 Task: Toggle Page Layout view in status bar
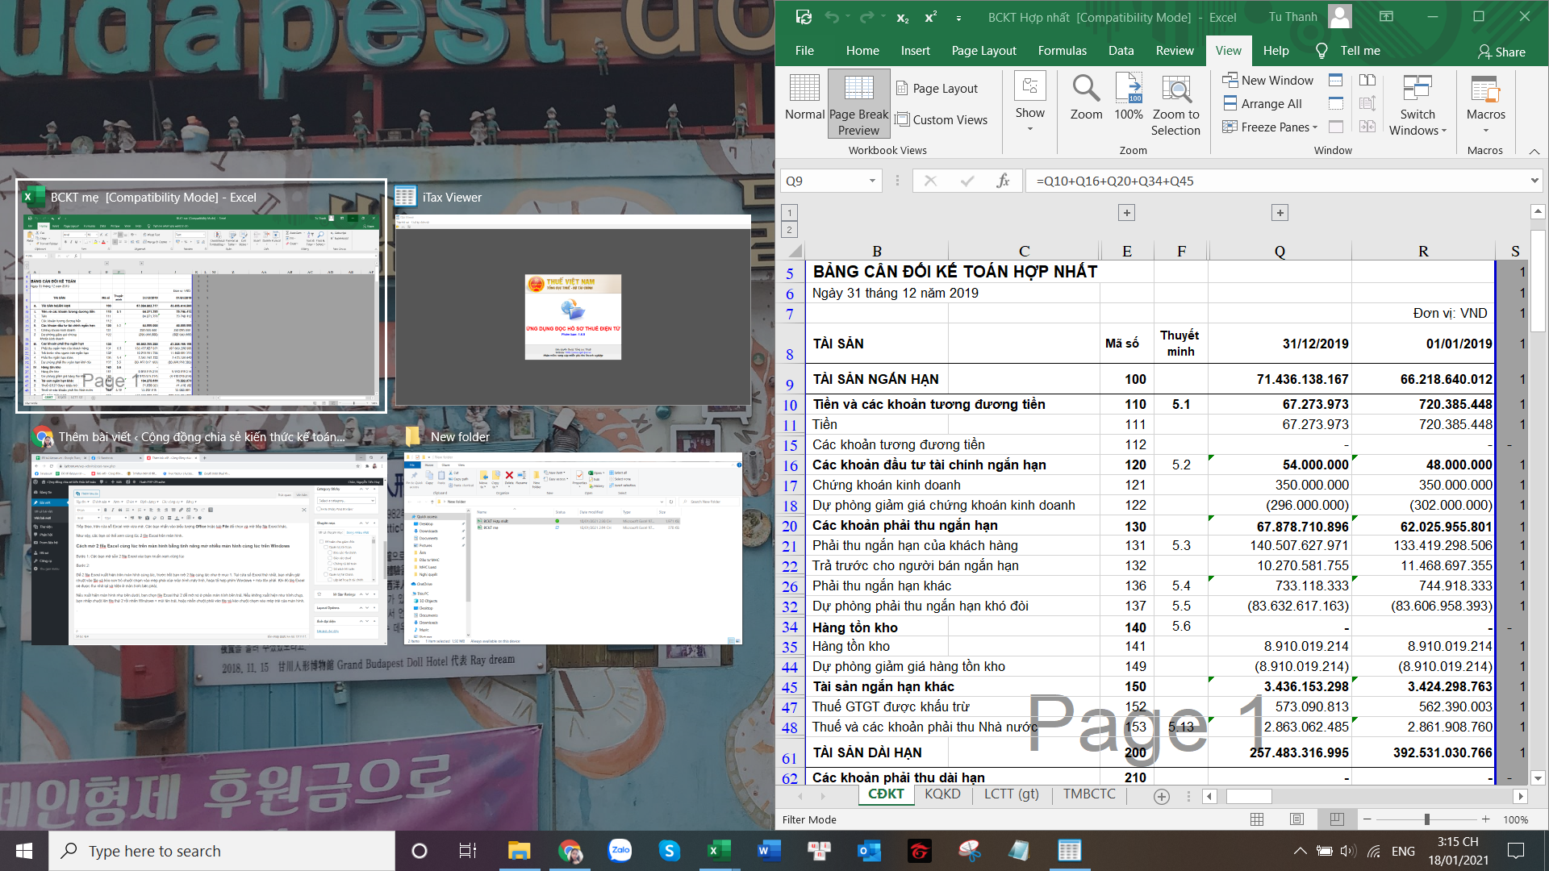click(x=1296, y=819)
